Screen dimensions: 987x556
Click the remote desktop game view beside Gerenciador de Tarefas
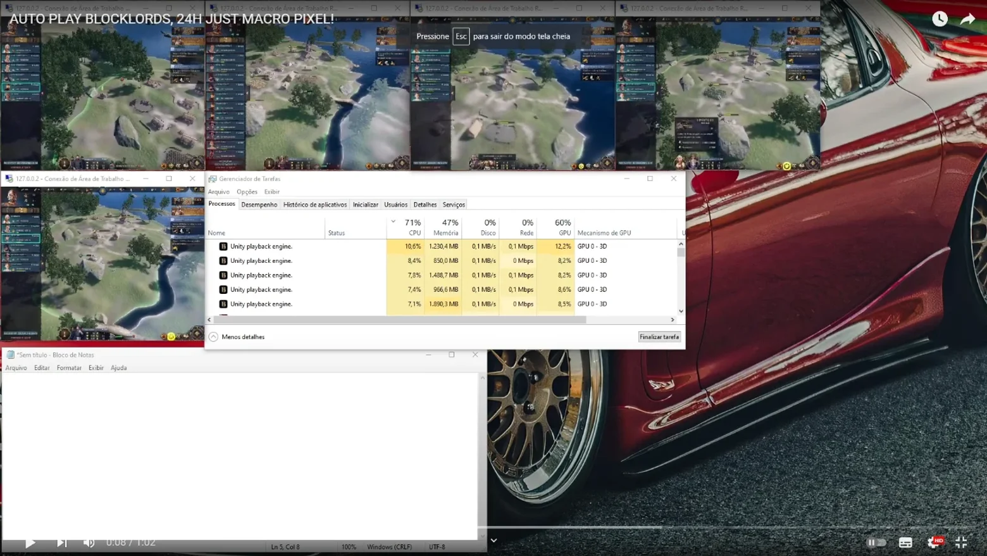pyautogui.click(x=102, y=263)
